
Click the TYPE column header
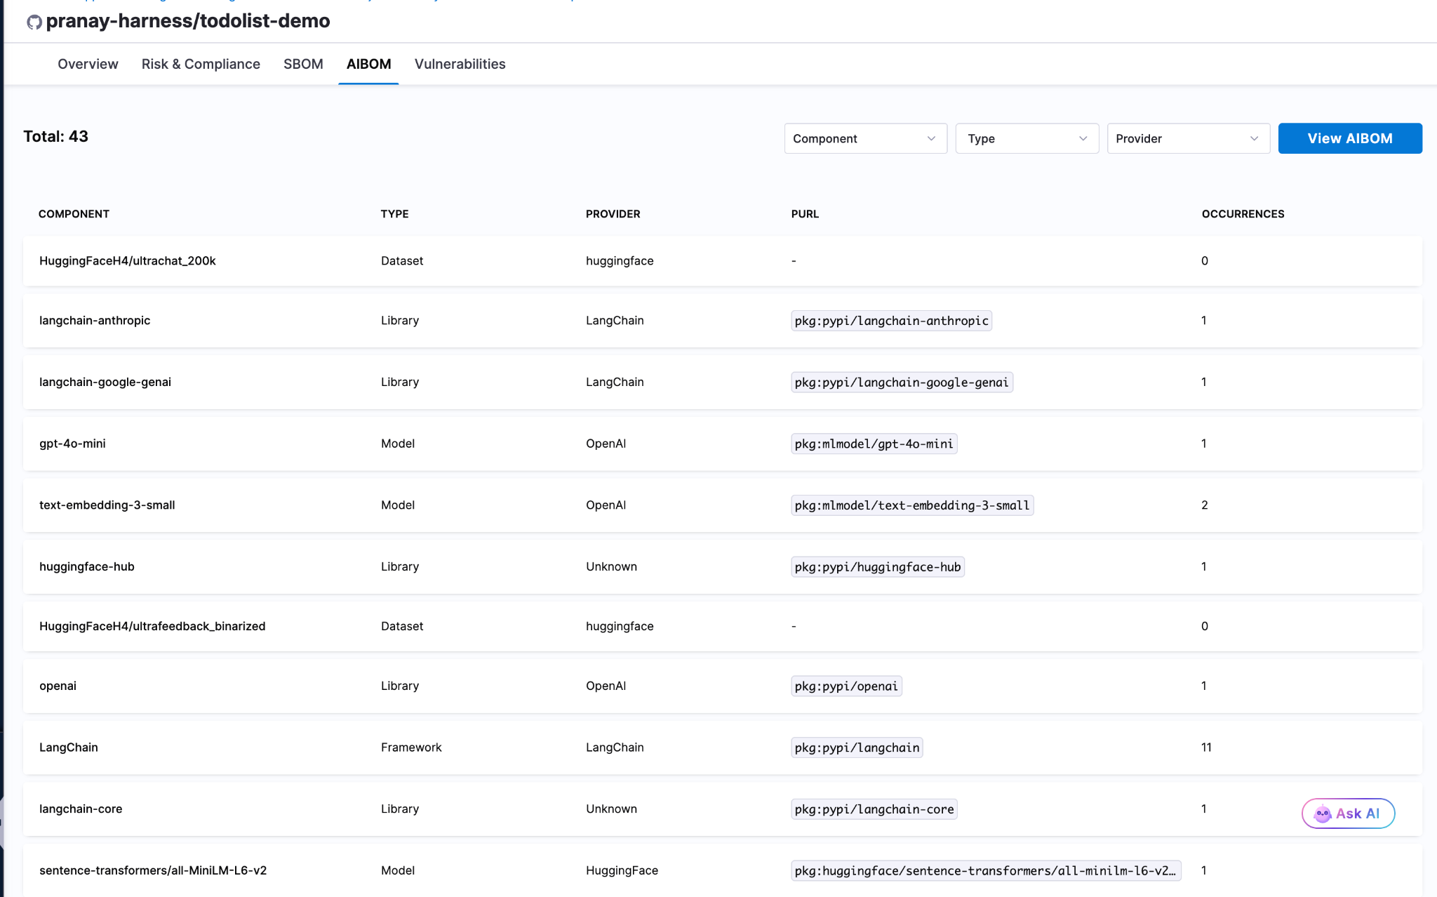point(394,214)
